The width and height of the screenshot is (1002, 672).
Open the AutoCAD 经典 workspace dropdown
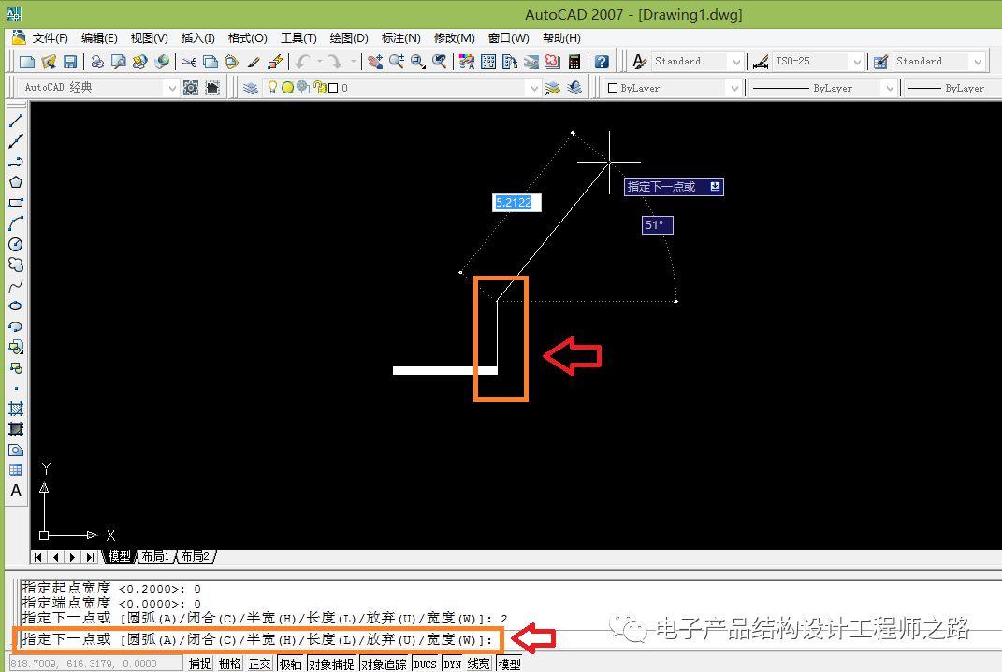(x=170, y=88)
